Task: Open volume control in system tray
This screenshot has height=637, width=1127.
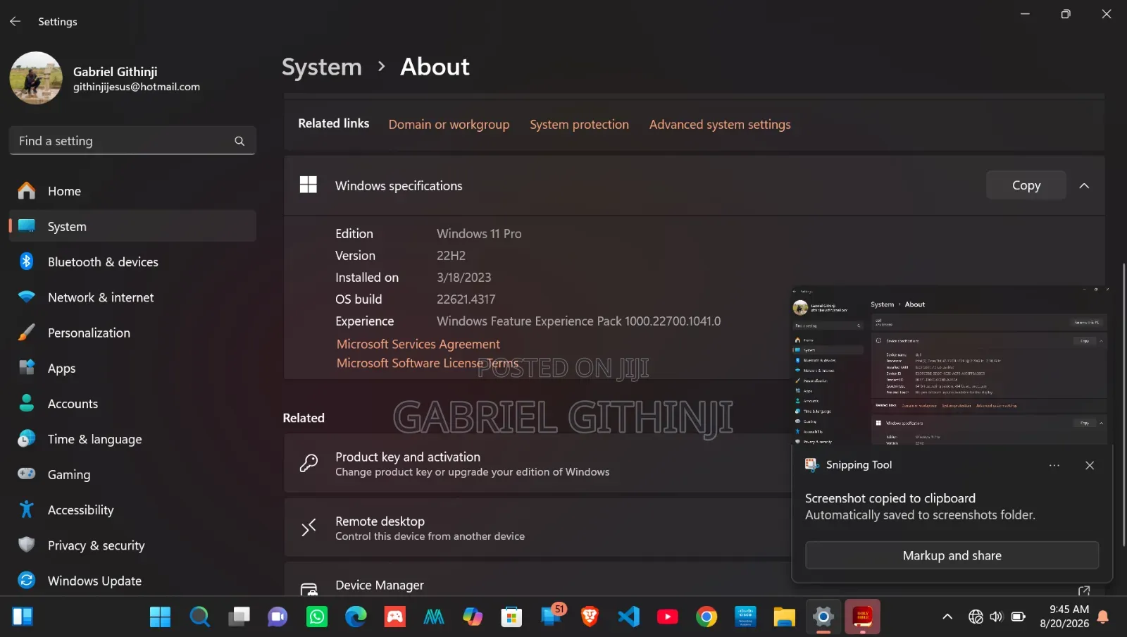Action: pos(996,617)
